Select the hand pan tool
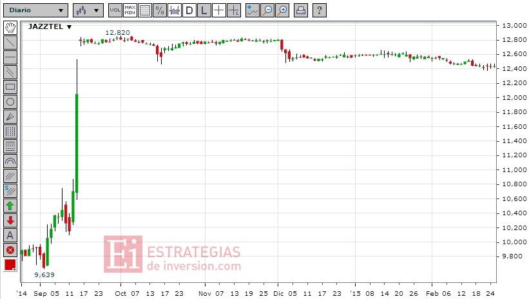The image size is (529, 299). tap(10, 28)
